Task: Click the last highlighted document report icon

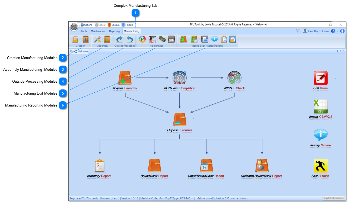Action: 233,40
